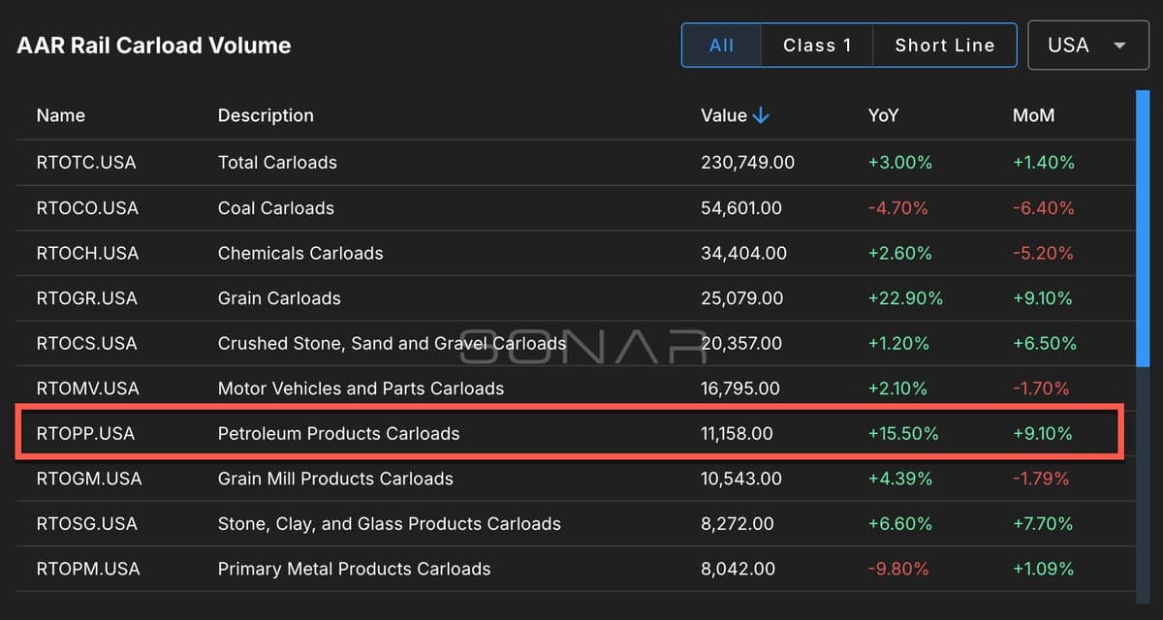Click the value 34,404.00

tap(743, 253)
